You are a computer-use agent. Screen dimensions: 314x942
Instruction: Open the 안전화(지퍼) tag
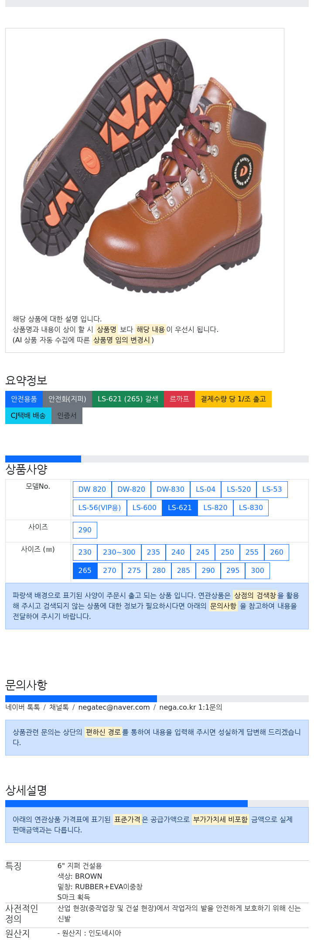click(x=67, y=399)
